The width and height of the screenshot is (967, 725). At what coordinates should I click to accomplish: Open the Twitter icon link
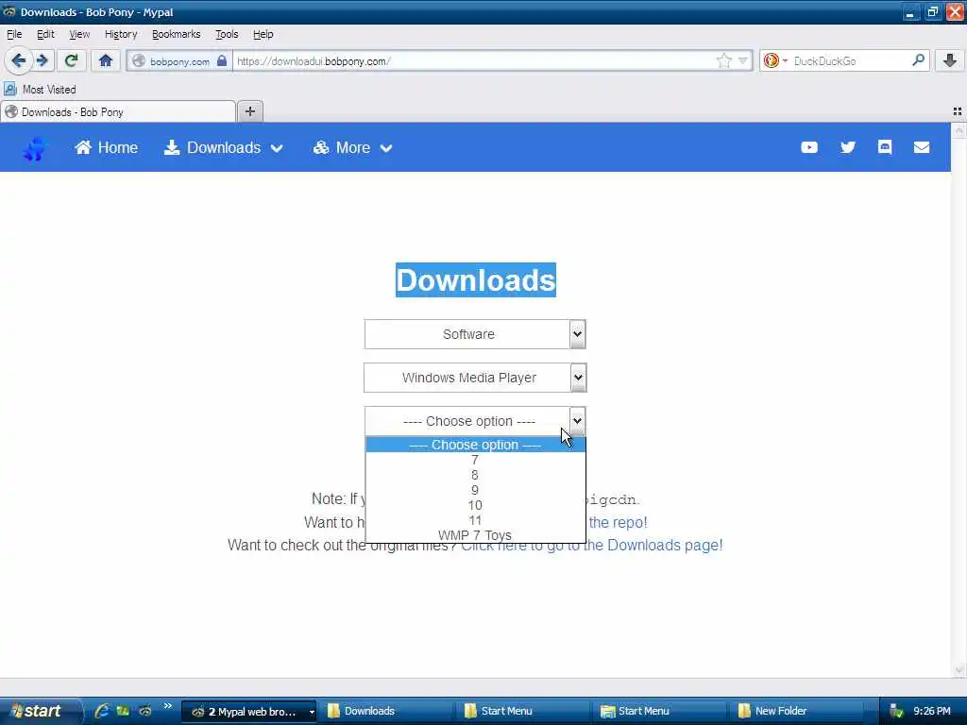pos(848,147)
